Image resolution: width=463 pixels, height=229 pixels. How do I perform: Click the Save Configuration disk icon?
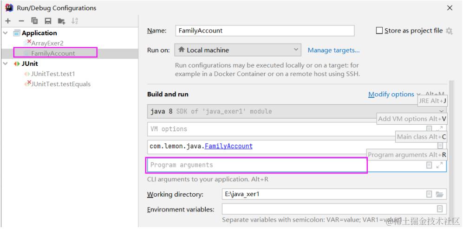[x=48, y=21]
